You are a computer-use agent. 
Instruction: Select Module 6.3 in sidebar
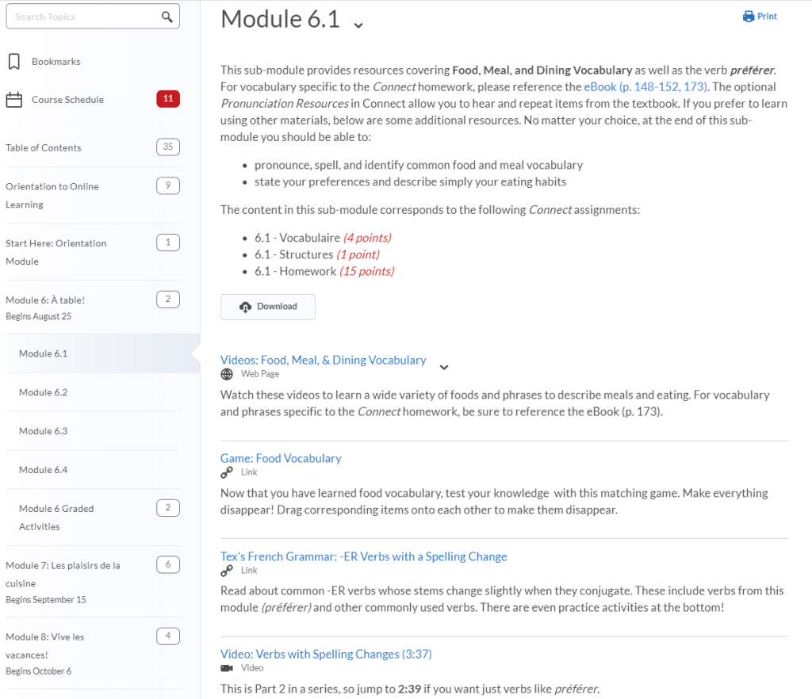click(44, 431)
